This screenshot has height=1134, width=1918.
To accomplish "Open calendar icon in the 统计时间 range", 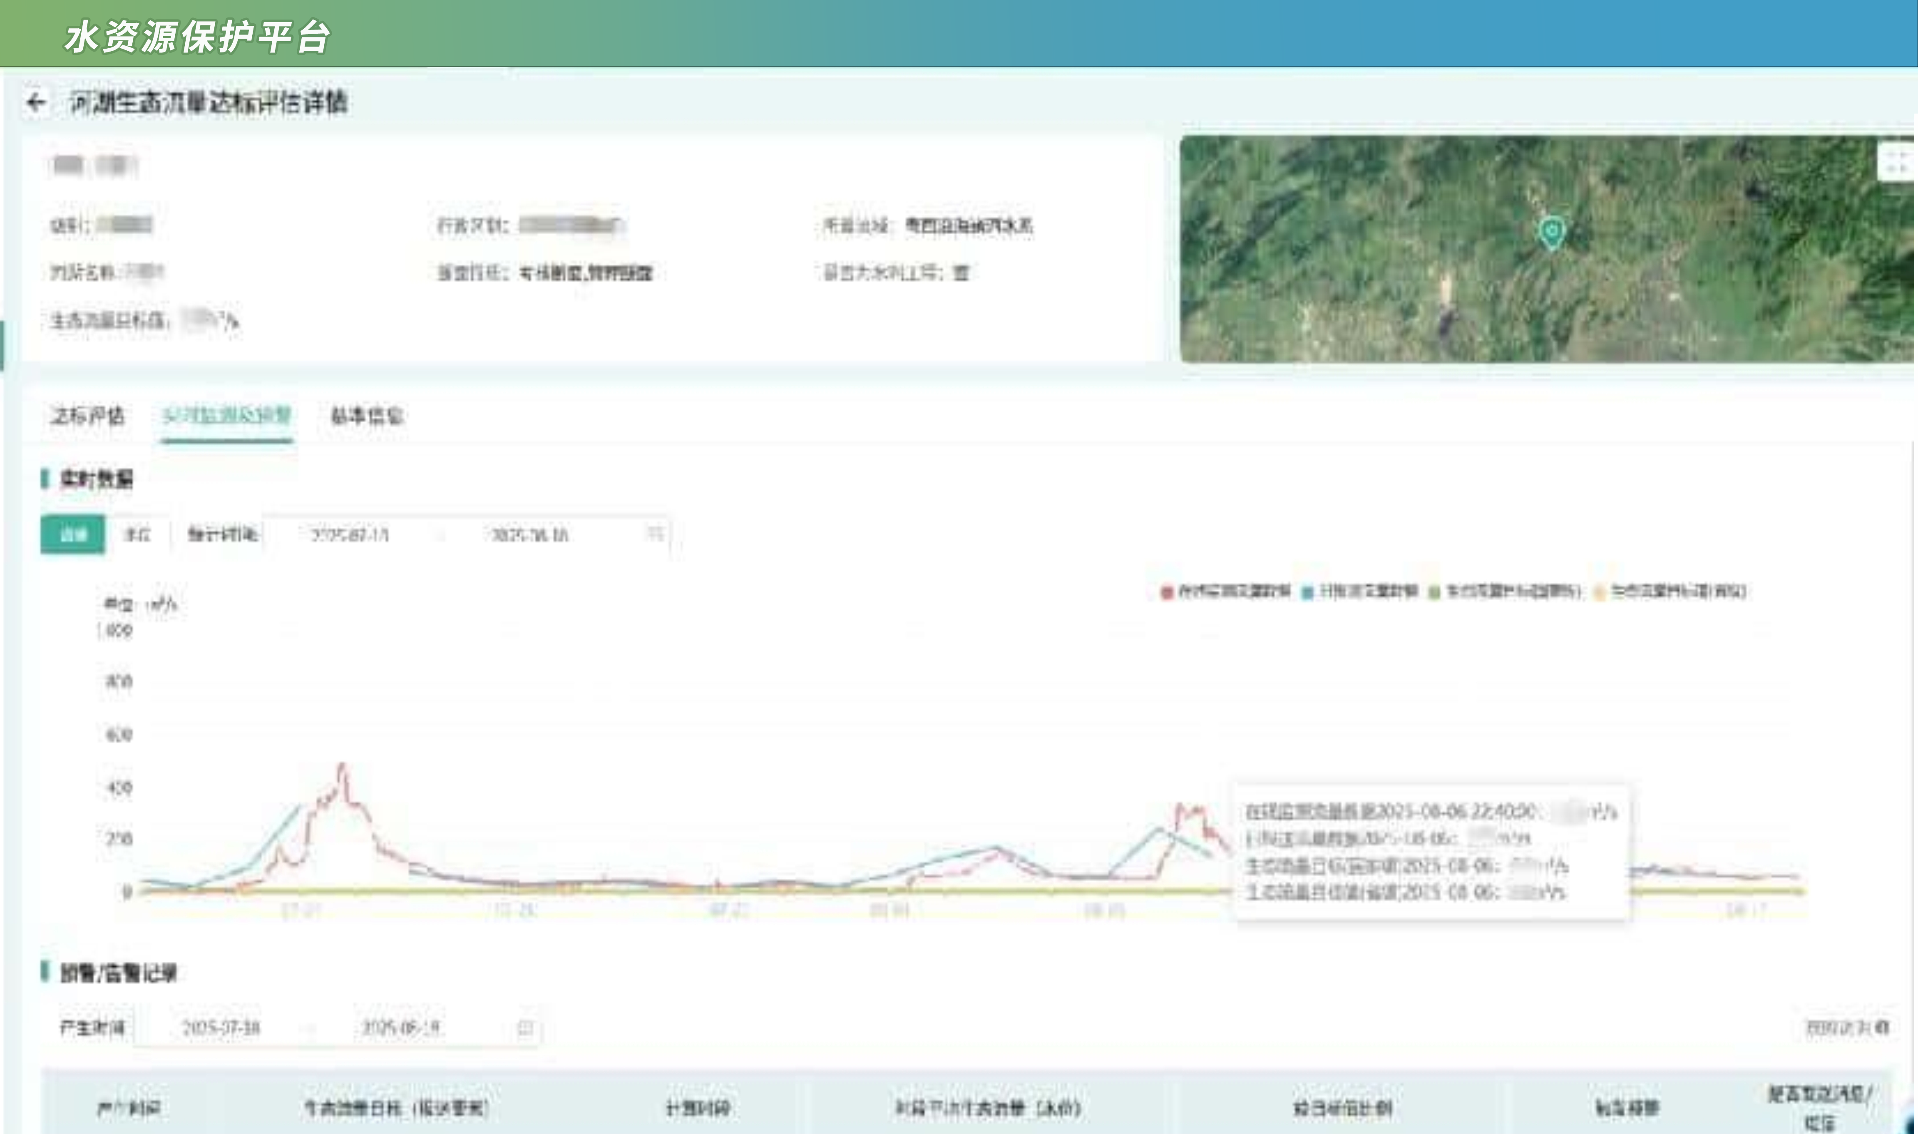I will coord(654,533).
